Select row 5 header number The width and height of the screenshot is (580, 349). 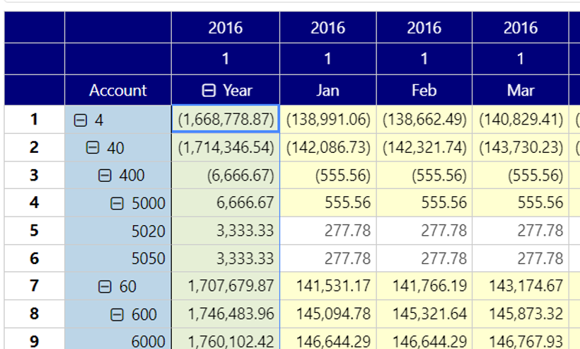click(33, 231)
